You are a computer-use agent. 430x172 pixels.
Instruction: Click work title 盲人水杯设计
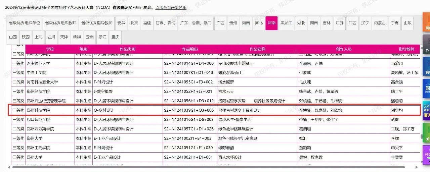click(230, 157)
